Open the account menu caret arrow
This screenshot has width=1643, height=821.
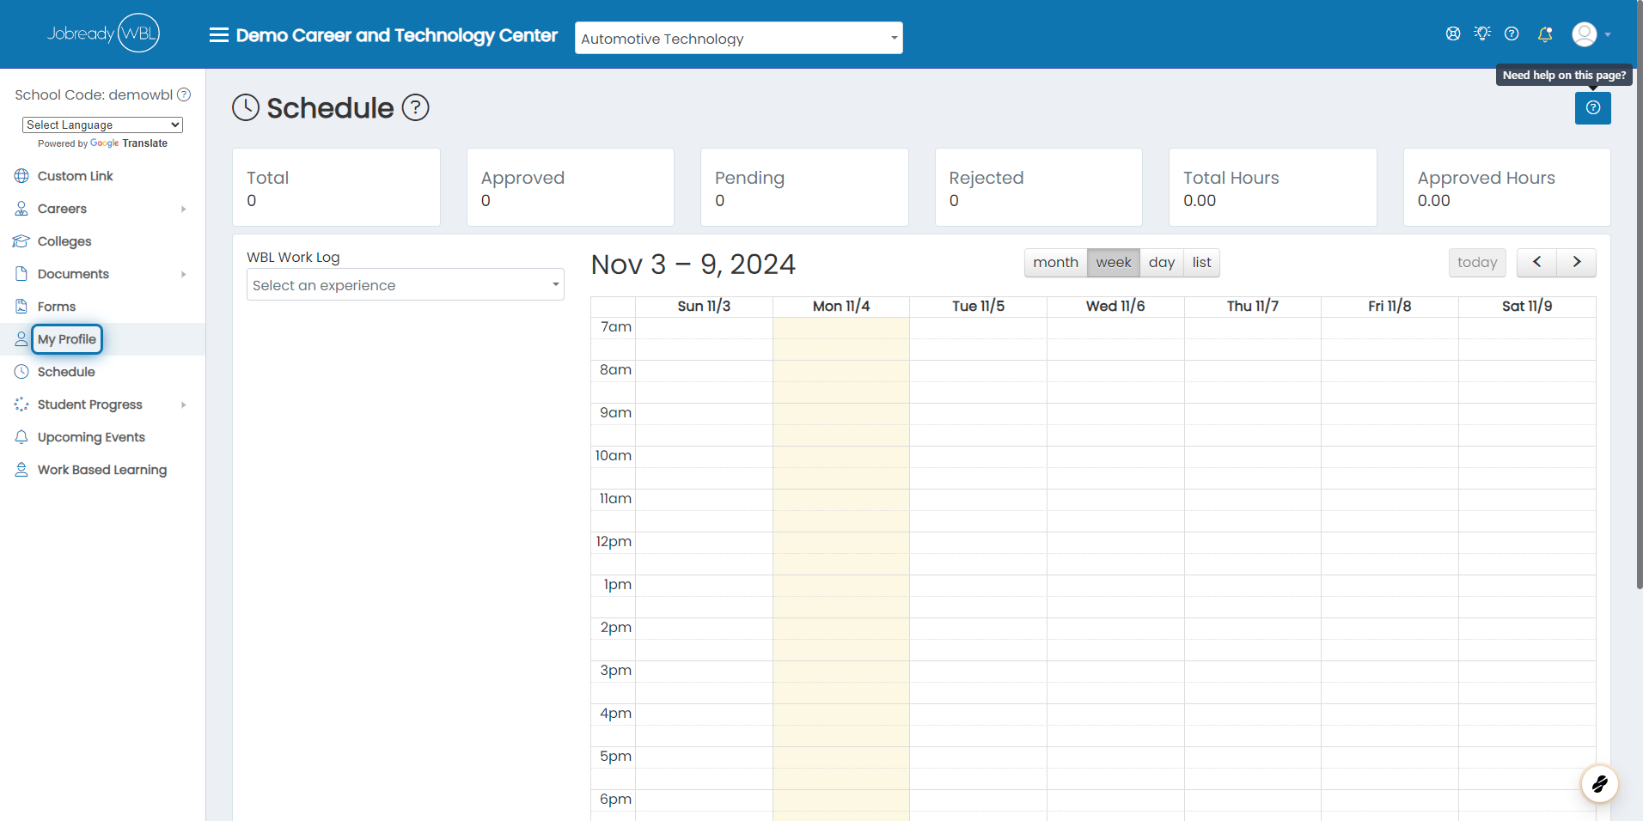pyautogui.click(x=1608, y=35)
